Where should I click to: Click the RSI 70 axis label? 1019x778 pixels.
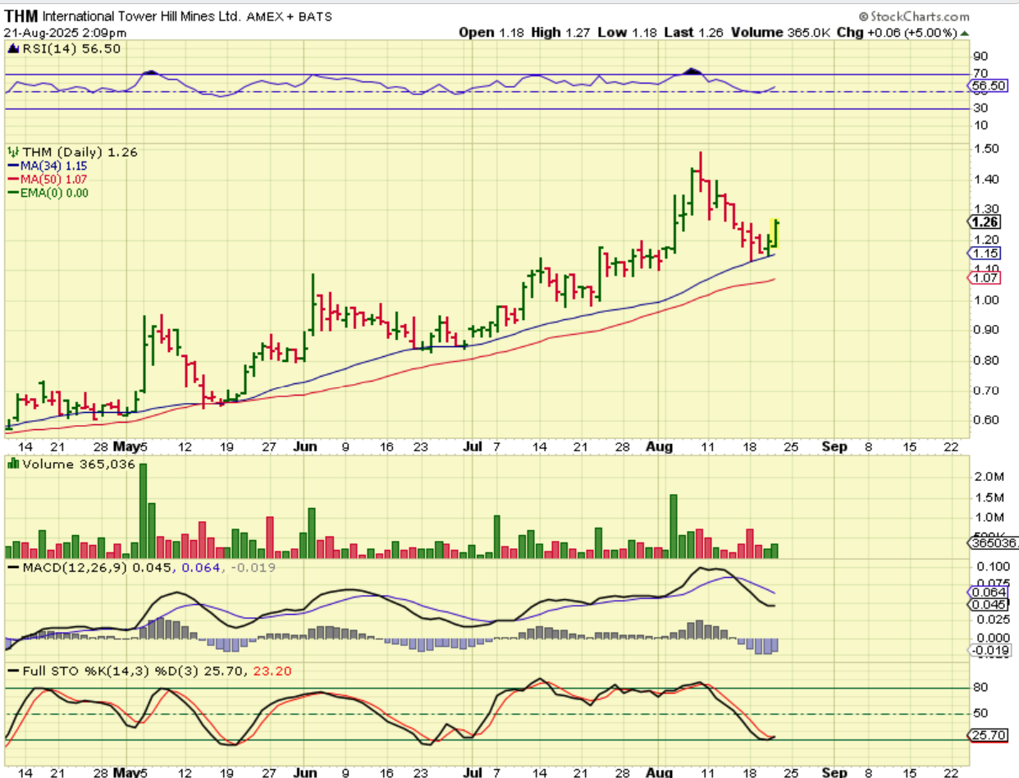[981, 73]
